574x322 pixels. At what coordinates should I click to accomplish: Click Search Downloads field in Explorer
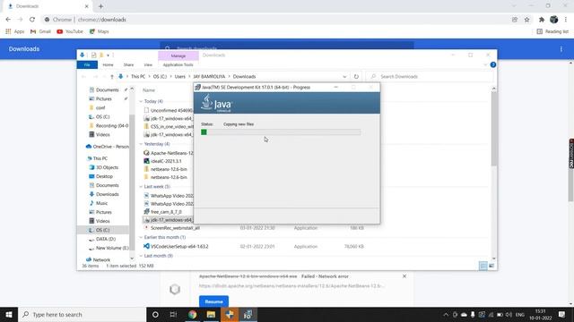coord(429,77)
